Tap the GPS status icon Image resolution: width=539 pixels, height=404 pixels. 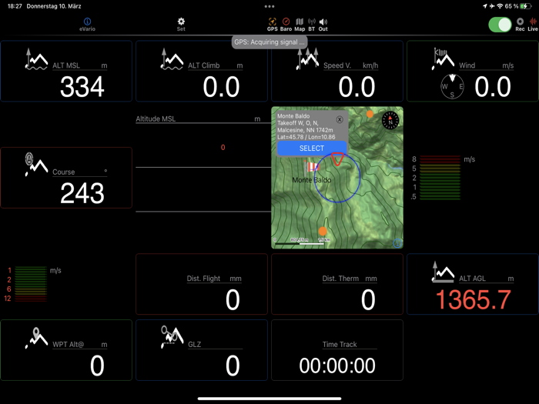273,22
